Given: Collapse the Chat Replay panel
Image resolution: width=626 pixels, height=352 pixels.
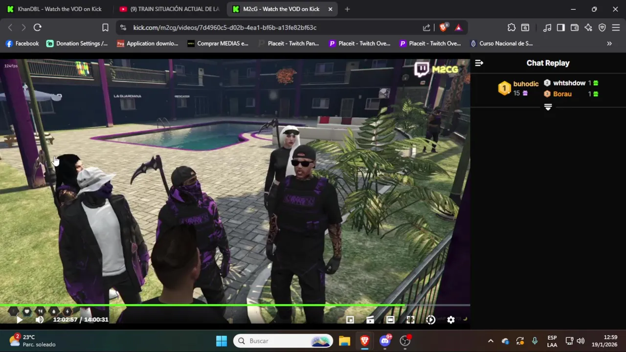Looking at the screenshot, I should tap(479, 63).
